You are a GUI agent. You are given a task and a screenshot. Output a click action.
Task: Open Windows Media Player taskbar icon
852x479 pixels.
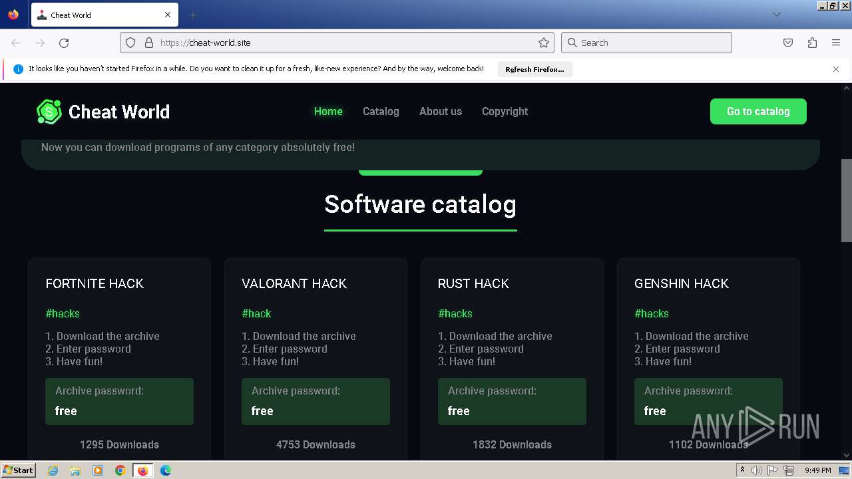tap(98, 470)
